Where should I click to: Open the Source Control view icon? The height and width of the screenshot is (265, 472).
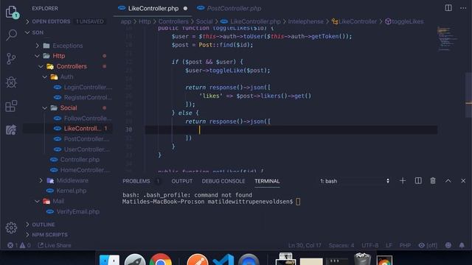(11, 59)
